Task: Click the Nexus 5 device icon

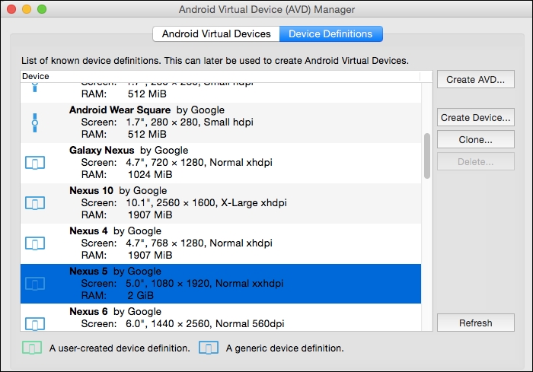Action: pos(35,284)
